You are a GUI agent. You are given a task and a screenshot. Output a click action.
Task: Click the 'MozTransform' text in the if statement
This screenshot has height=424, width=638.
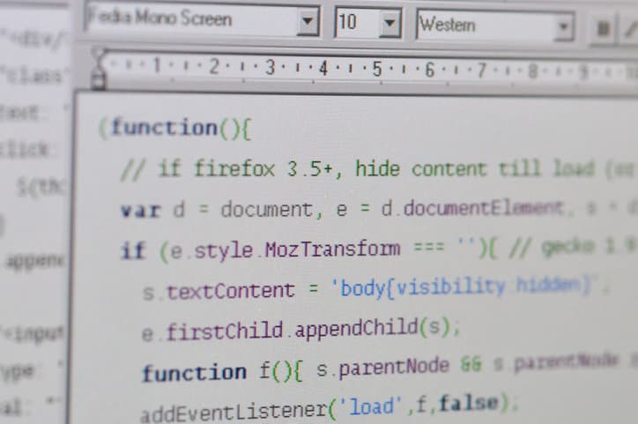332,249
